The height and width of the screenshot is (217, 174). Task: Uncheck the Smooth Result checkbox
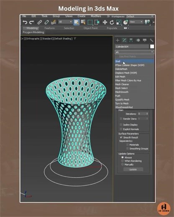click(121, 137)
